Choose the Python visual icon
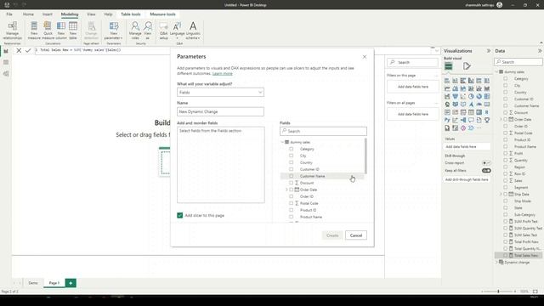Image resolution: width=544 pixels, height=306 pixels. pyautogui.click(x=447, y=120)
